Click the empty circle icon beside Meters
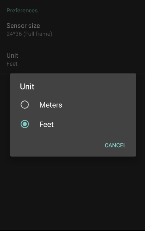The width and height of the screenshot is (145, 231). click(25, 105)
